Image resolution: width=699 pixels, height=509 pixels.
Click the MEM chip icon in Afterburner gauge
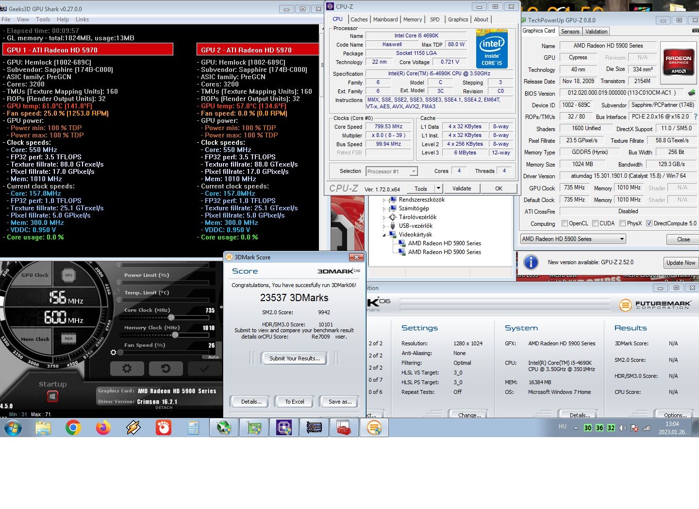68,339
